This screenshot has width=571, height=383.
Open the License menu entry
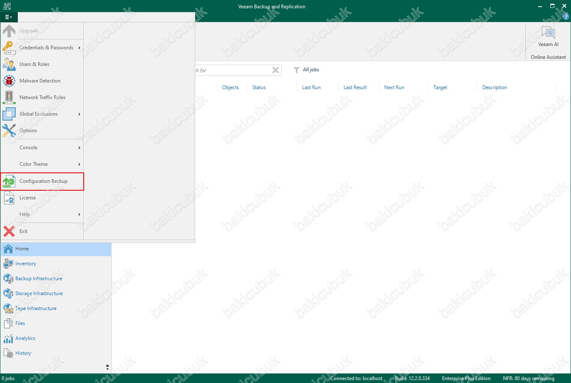click(x=42, y=198)
